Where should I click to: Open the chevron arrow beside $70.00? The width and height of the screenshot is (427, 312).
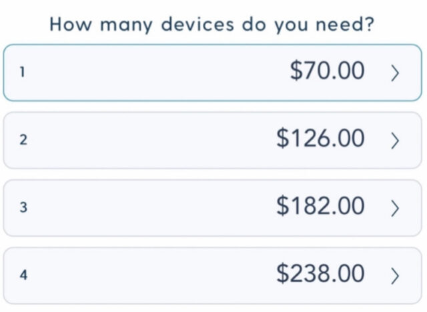(395, 73)
